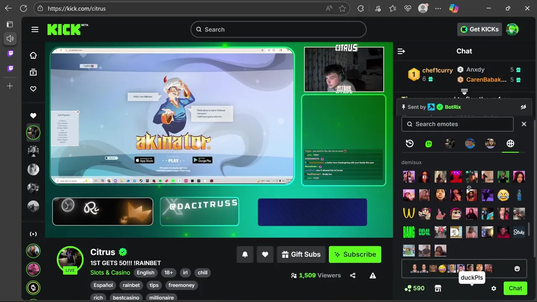Click the speaker icon in browser sidebar
The height and width of the screenshot is (302, 537).
(10, 39)
